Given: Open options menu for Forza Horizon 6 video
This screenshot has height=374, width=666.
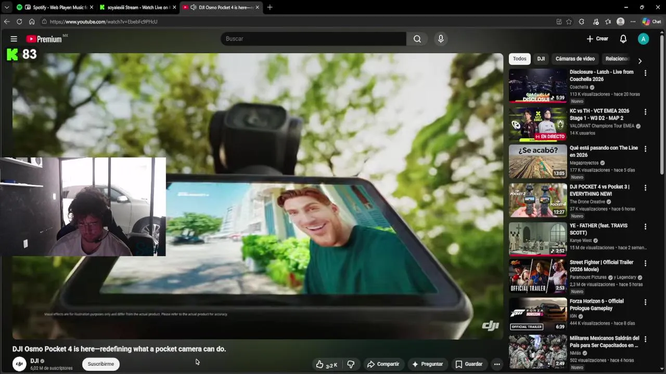Looking at the screenshot, I should (x=645, y=302).
